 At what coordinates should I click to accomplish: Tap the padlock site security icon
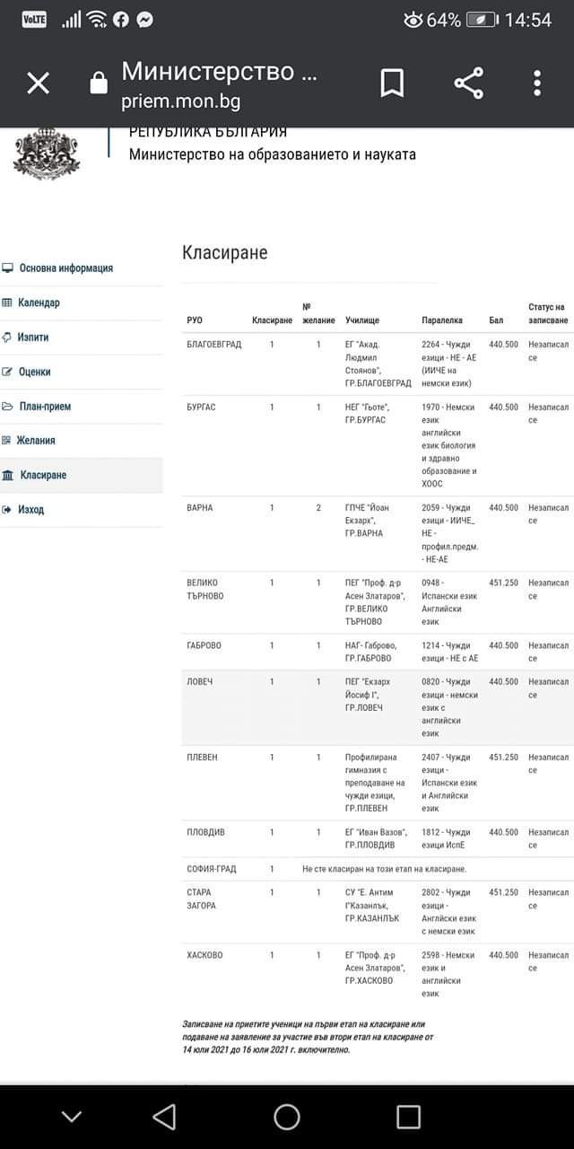pyautogui.click(x=99, y=83)
